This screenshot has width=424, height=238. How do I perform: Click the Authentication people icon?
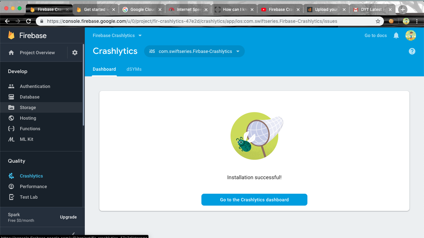[11, 86]
